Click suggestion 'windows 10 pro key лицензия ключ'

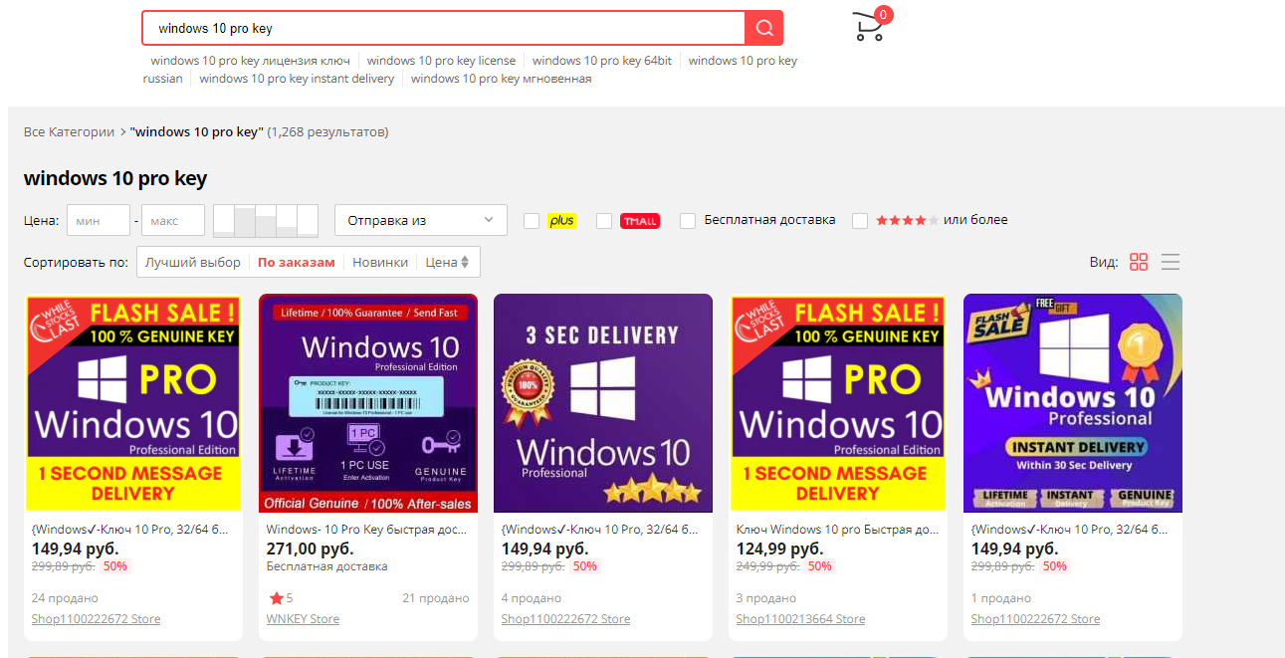pos(250,61)
